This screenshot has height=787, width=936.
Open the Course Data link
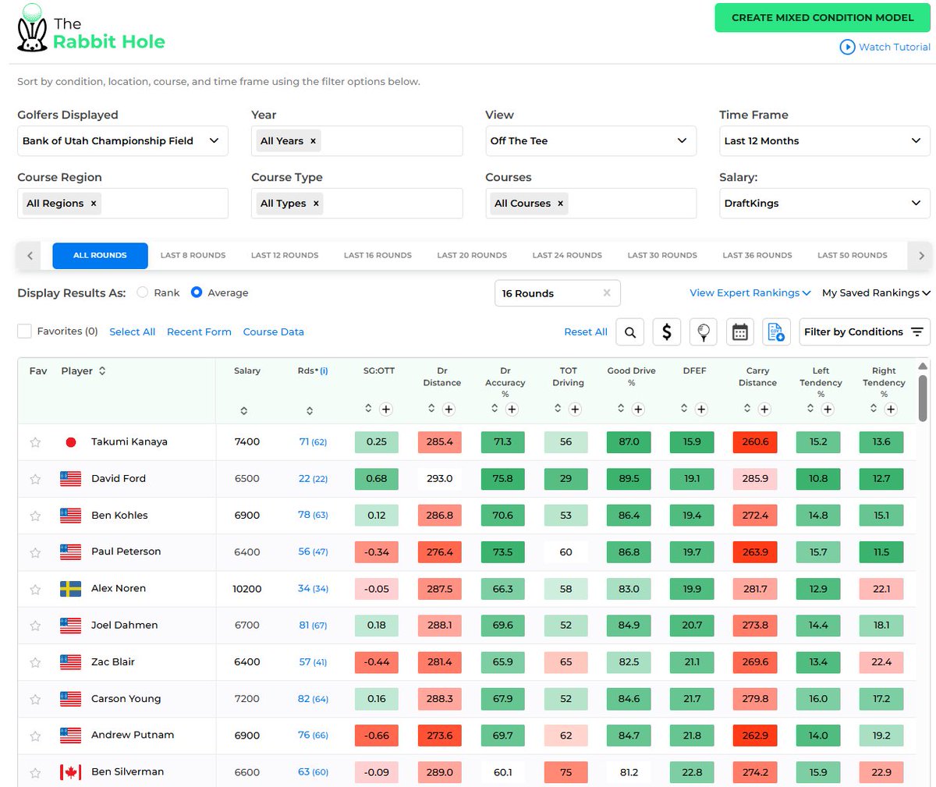pos(274,331)
